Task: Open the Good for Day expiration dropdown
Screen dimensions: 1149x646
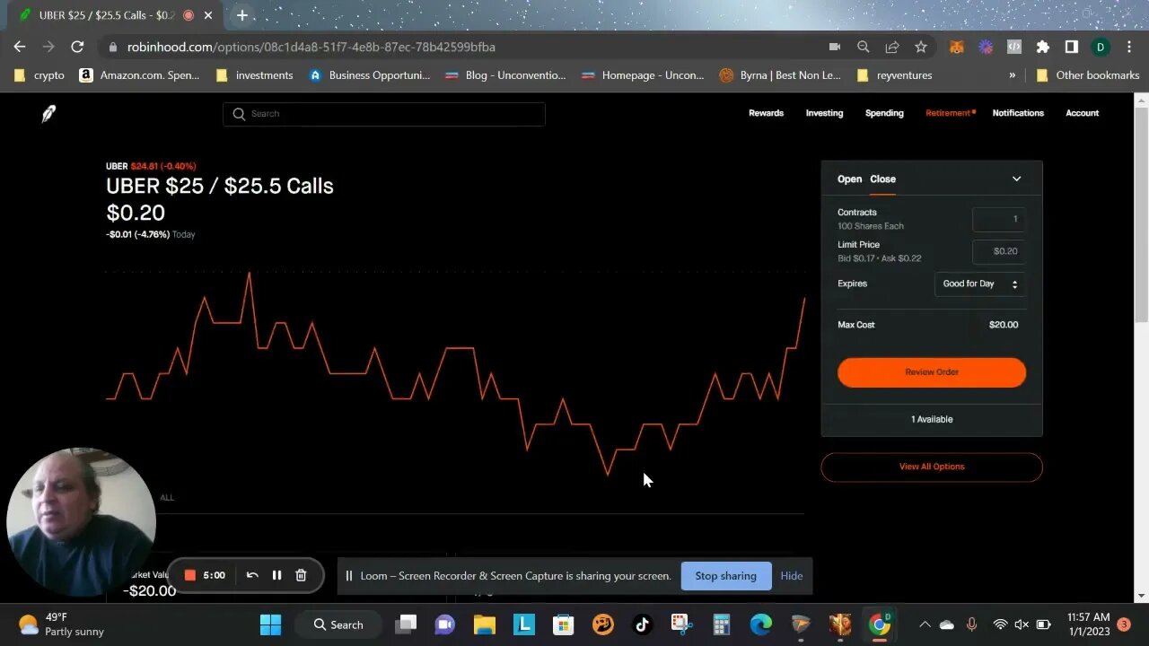Action: pyautogui.click(x=979, y=284)
